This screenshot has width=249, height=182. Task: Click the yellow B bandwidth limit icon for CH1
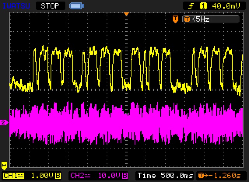tap(58, 176)
